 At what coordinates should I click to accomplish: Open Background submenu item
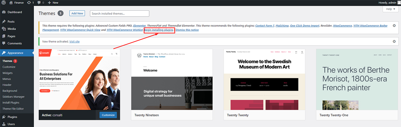click(10, 91)
